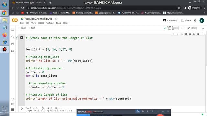Delete the cell with trash icon
The image size is (207, 116).
tap(198, 34)
